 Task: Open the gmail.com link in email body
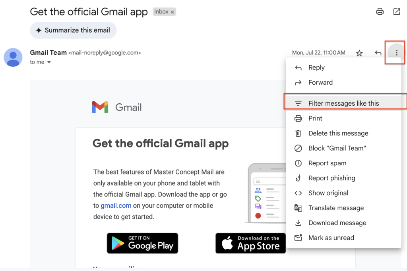tap(116, 205)
